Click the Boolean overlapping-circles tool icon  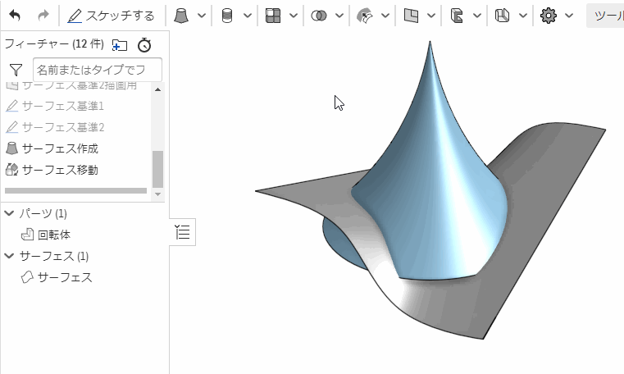point(319,16)
